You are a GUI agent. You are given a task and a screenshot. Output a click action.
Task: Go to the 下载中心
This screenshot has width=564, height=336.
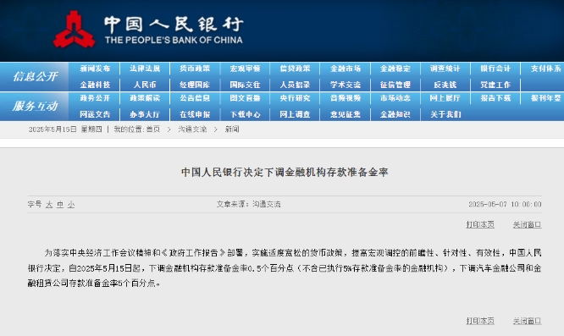[245, 114]
